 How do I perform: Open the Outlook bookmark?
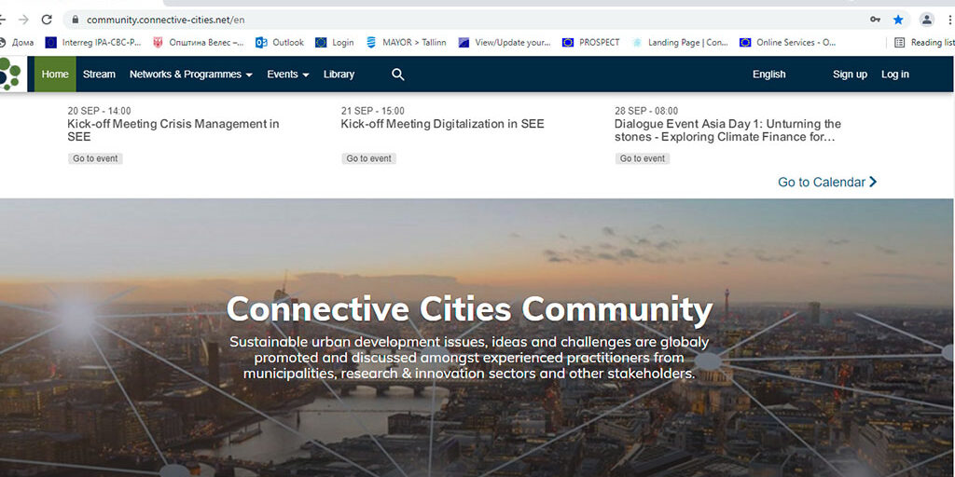tap(280, 43)
